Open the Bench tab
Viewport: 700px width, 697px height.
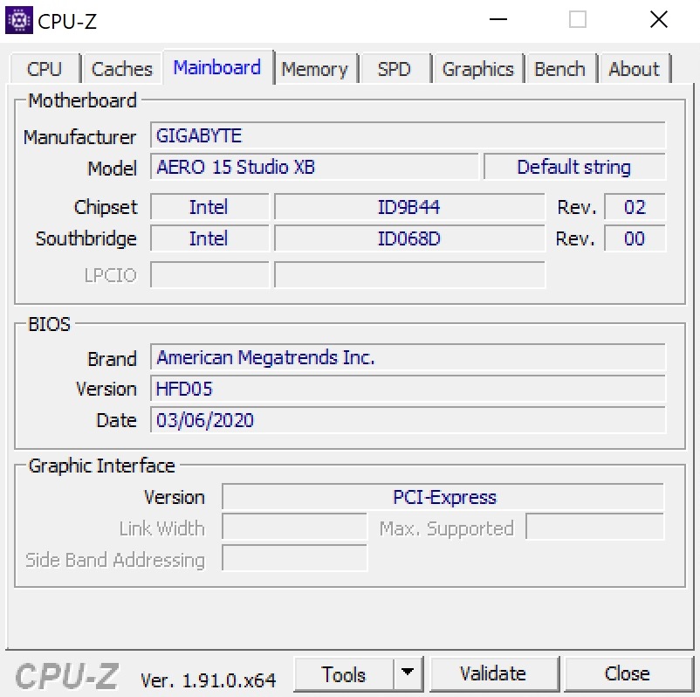pyautogui.click(x=560, y=69)
